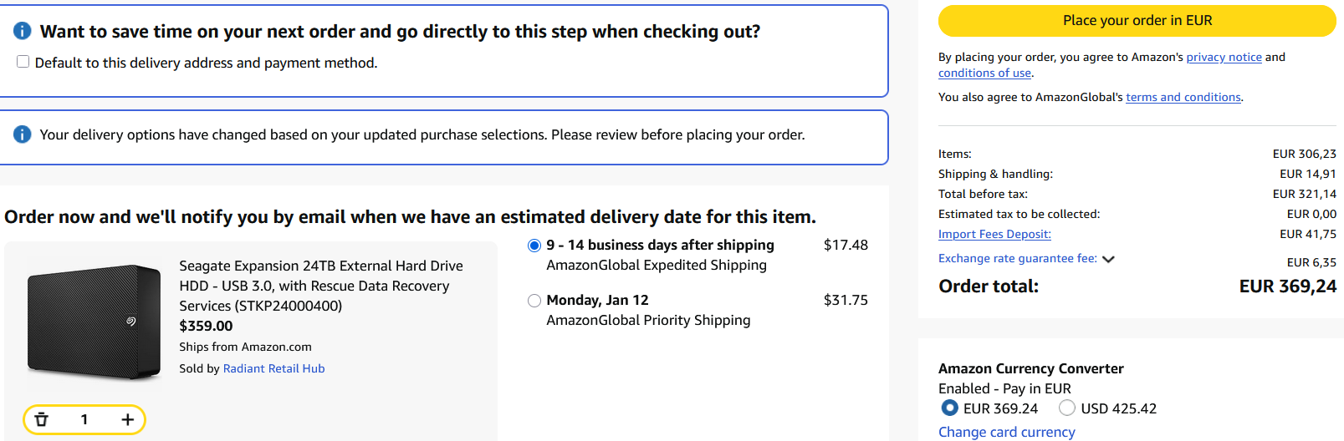
Task: Open Amazon's privacy notice link
Action: click(1224, 57)
